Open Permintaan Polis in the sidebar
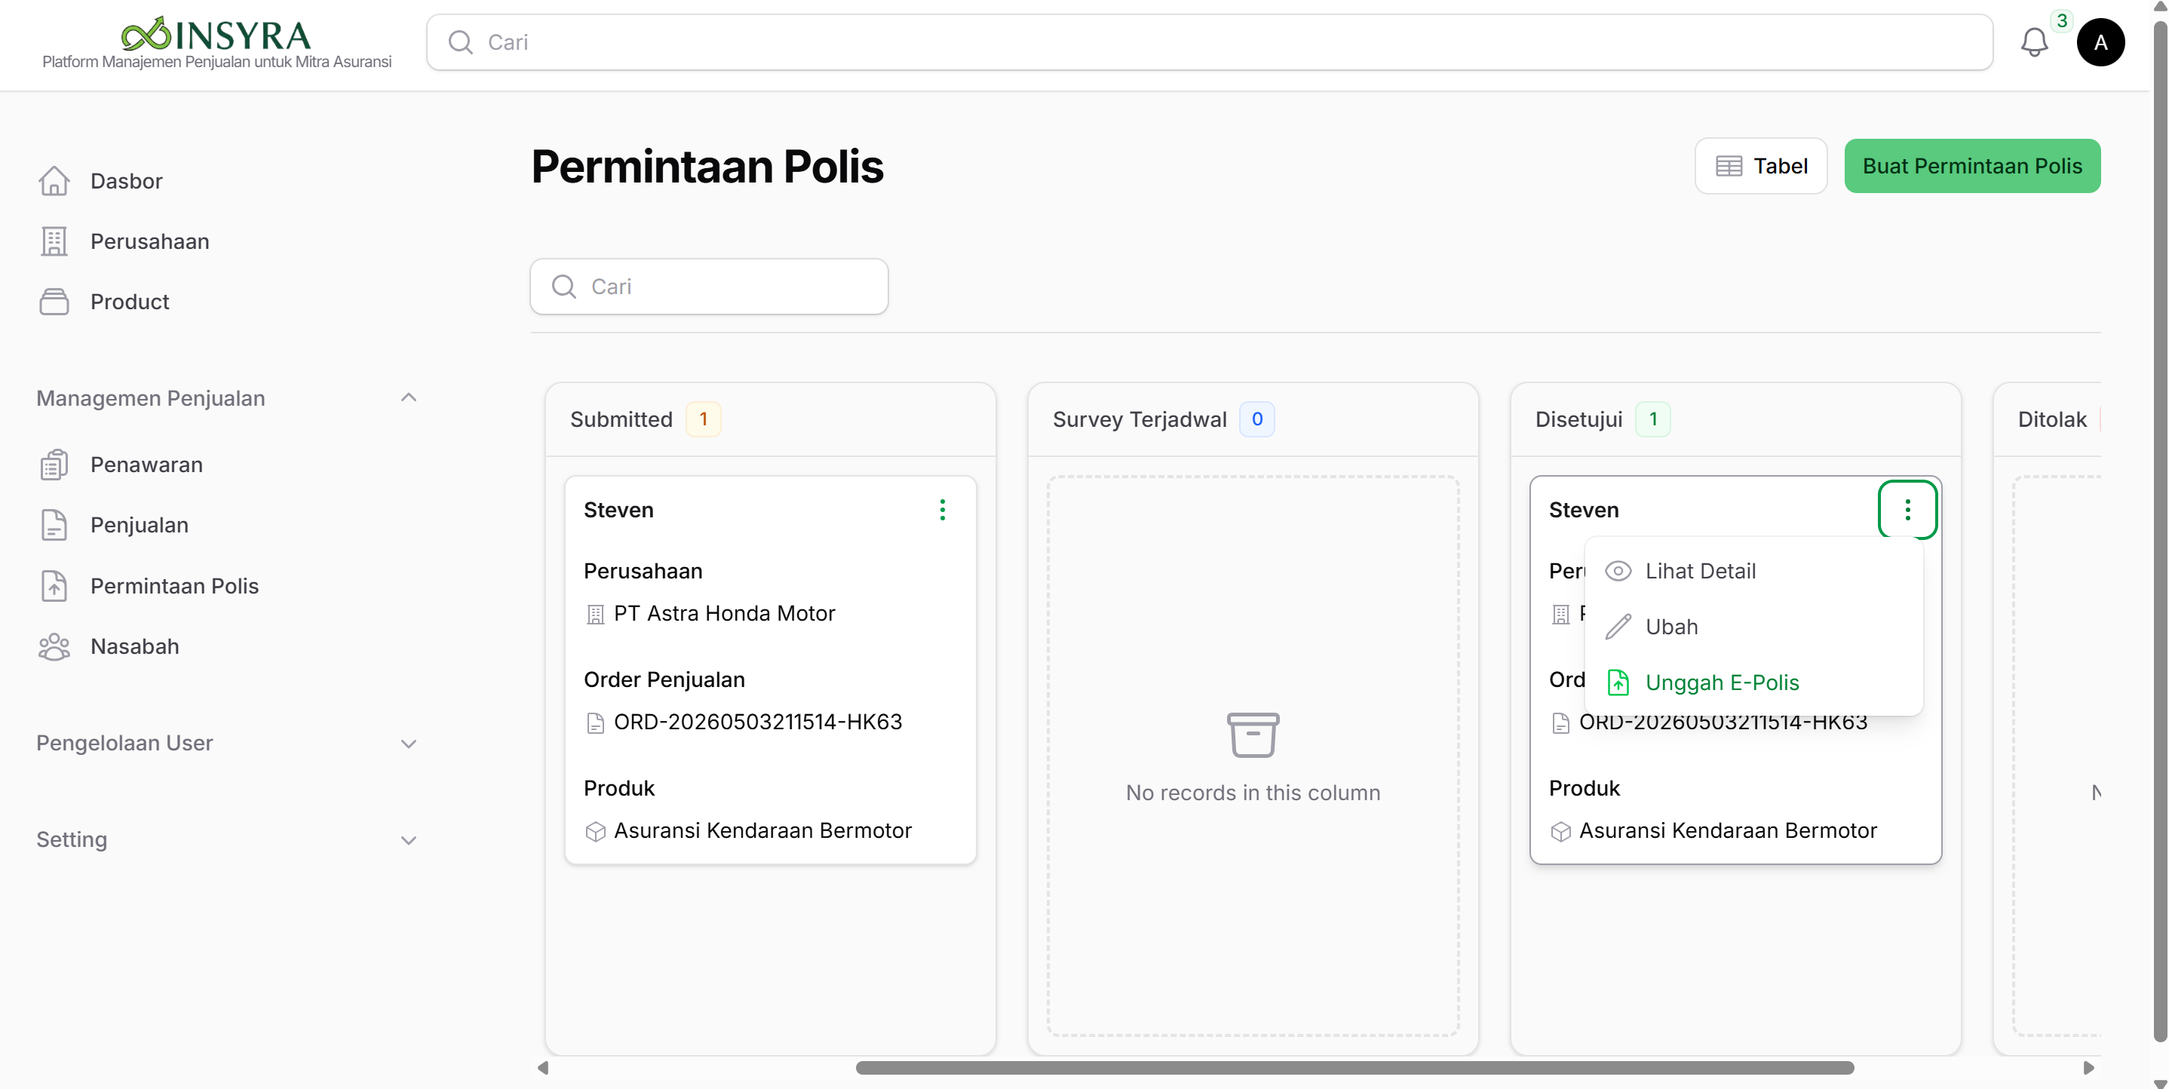The image size is (2169, 1089). pyautogui.click(x=174, y=585)
